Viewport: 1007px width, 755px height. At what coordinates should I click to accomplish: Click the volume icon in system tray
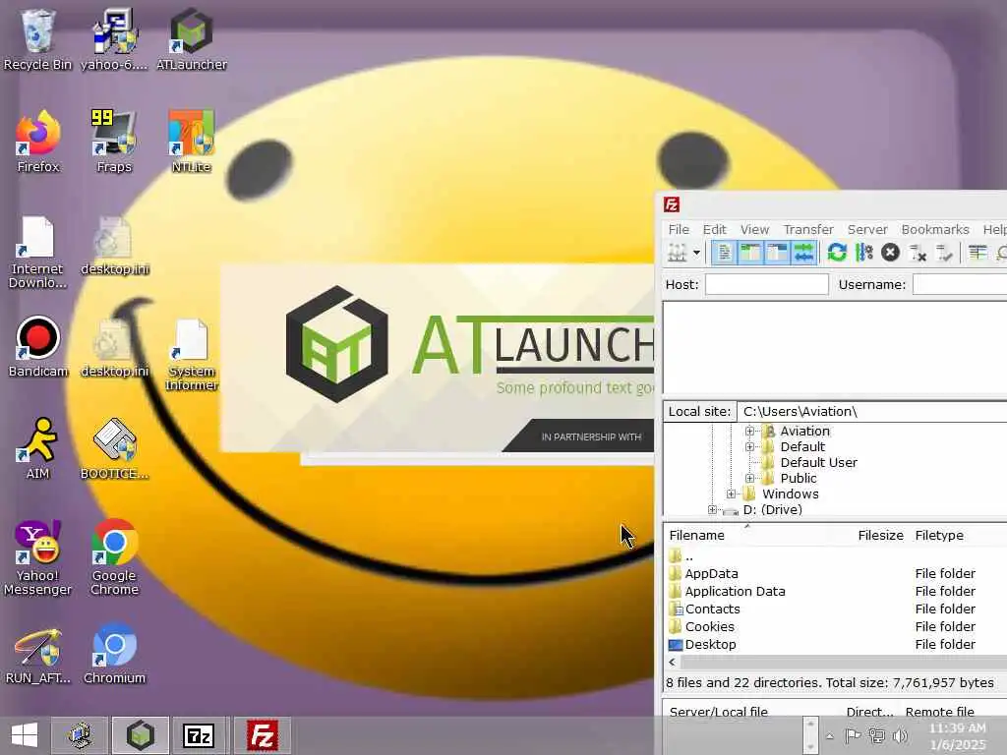click(901, 735)
